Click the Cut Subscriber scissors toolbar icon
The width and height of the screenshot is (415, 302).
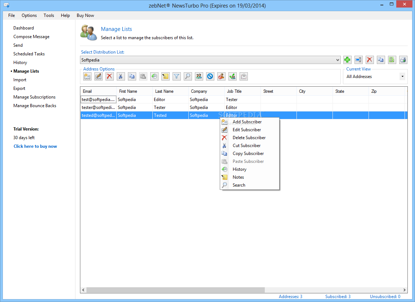point(120,77)
